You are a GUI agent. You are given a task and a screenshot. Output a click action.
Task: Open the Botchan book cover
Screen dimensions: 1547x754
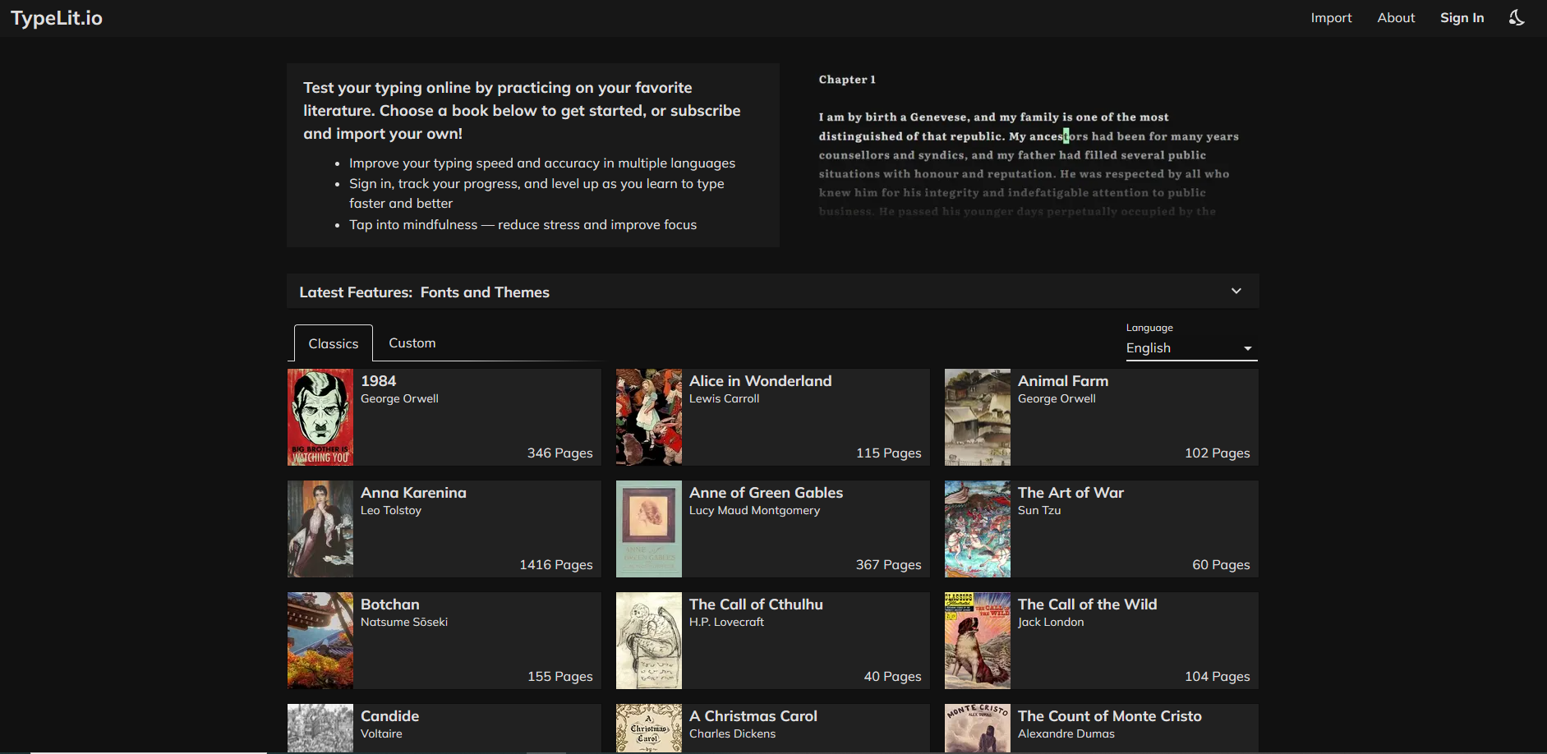(320, 641)
